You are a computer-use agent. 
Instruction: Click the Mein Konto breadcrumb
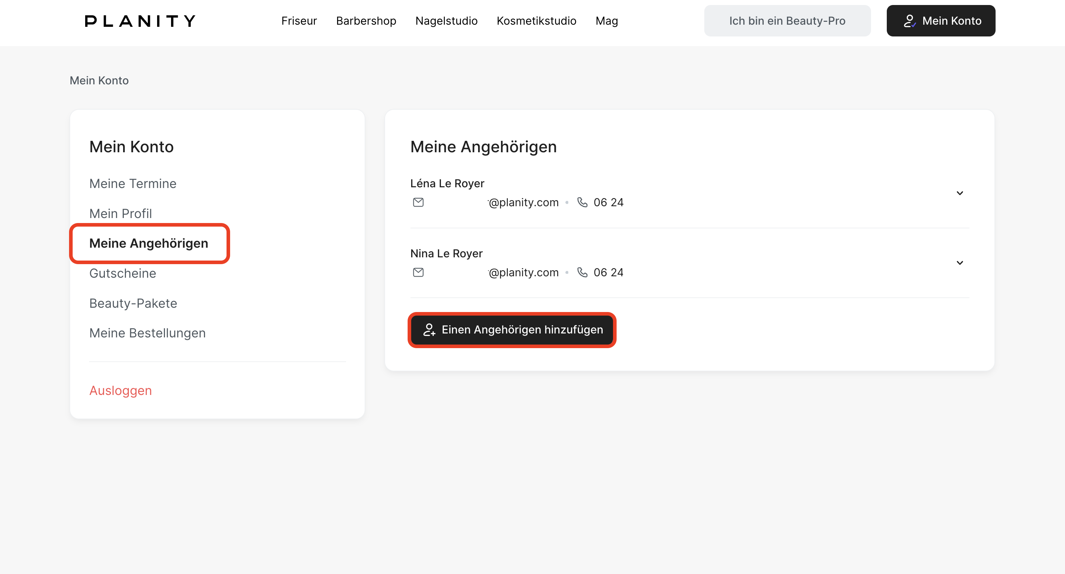tap(99, 80)
